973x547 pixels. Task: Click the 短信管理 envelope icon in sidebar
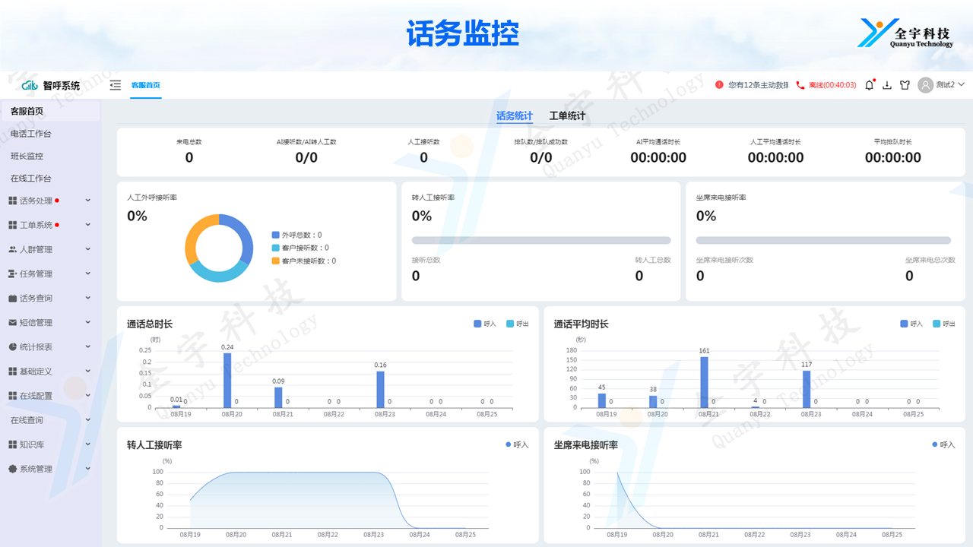[12, 322]
